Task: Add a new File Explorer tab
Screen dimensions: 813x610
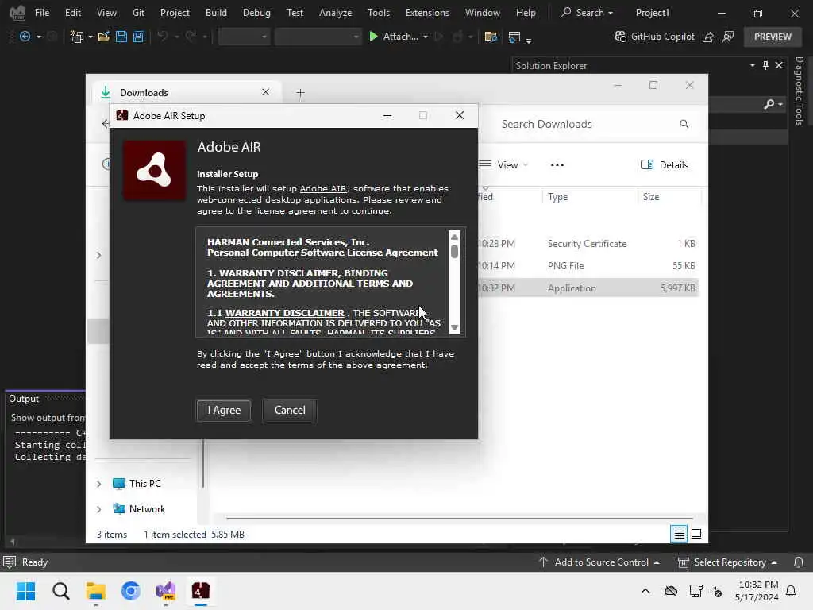Action: (x=300, y=93)
